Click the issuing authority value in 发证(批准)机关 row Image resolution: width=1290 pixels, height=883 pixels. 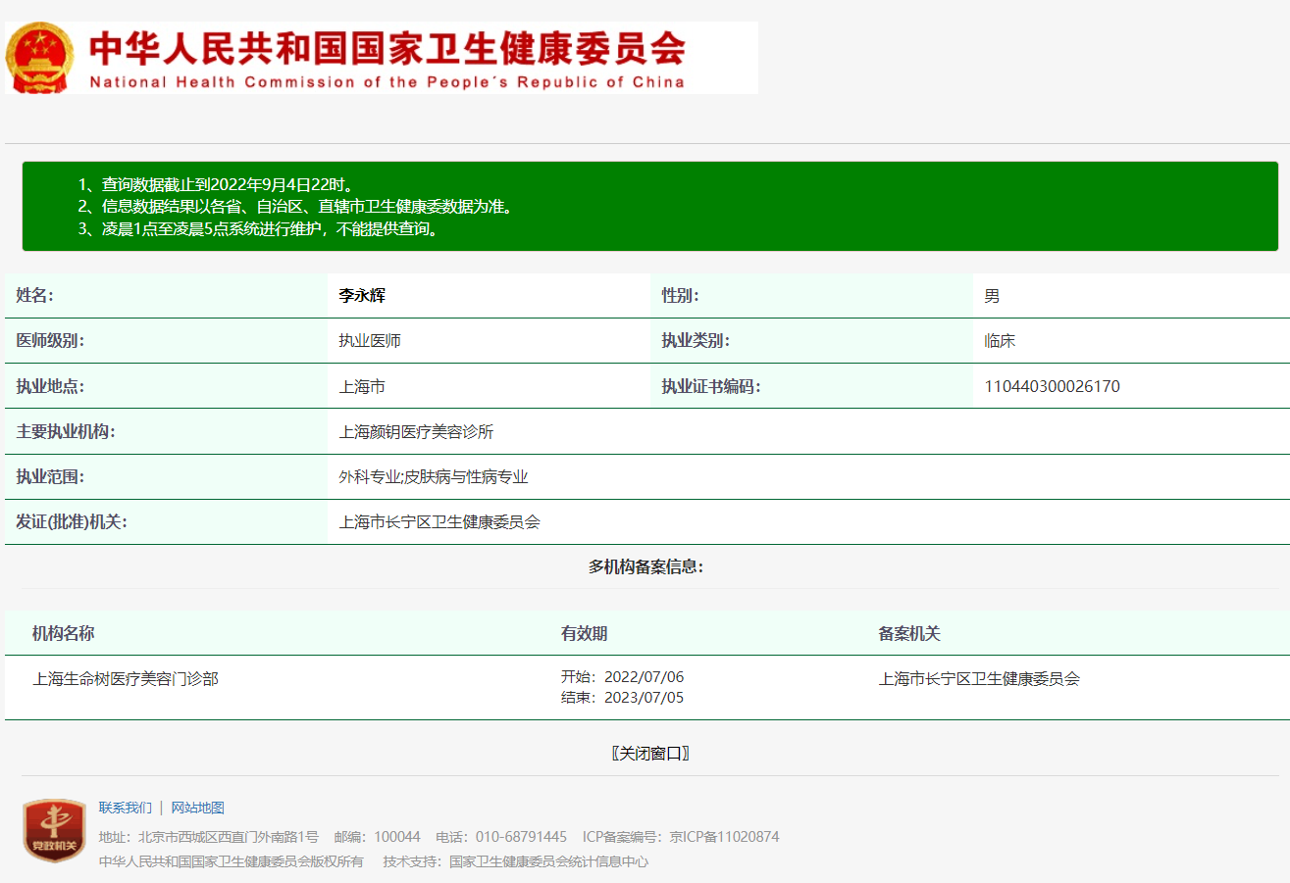tap(439, 522)
